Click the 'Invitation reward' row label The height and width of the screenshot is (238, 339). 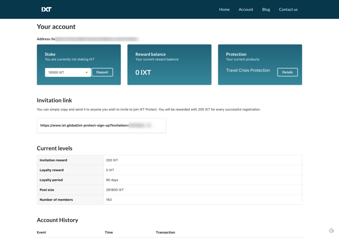click(x=53, y=160)
